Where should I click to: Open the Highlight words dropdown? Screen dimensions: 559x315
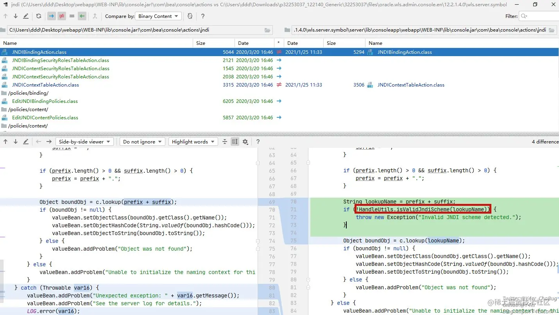[x=193, y=142]
